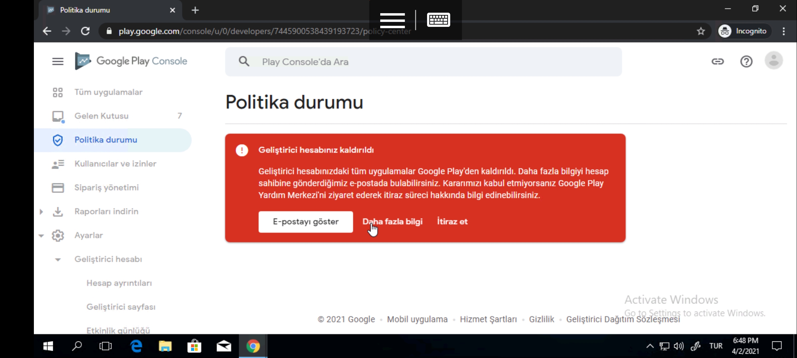The height and width of the screenshot is (358, 797).
Task: Select the Politika durumu browser tab
Action: click(111, 10)
